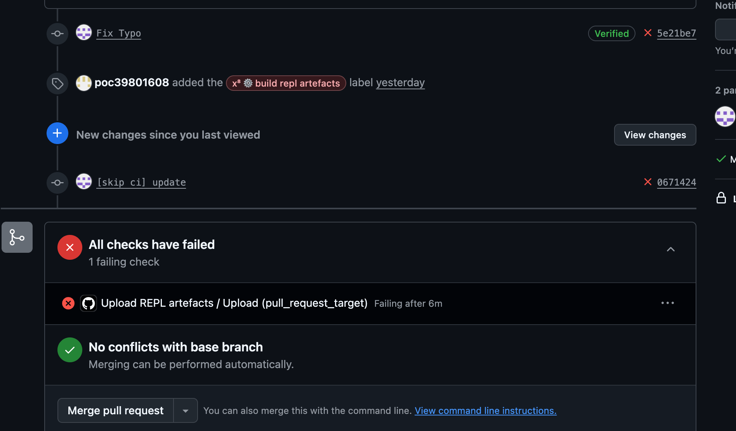The image size is (736, 431).
Task: Open View command line instructions link
Action: (x=485, y=411)
